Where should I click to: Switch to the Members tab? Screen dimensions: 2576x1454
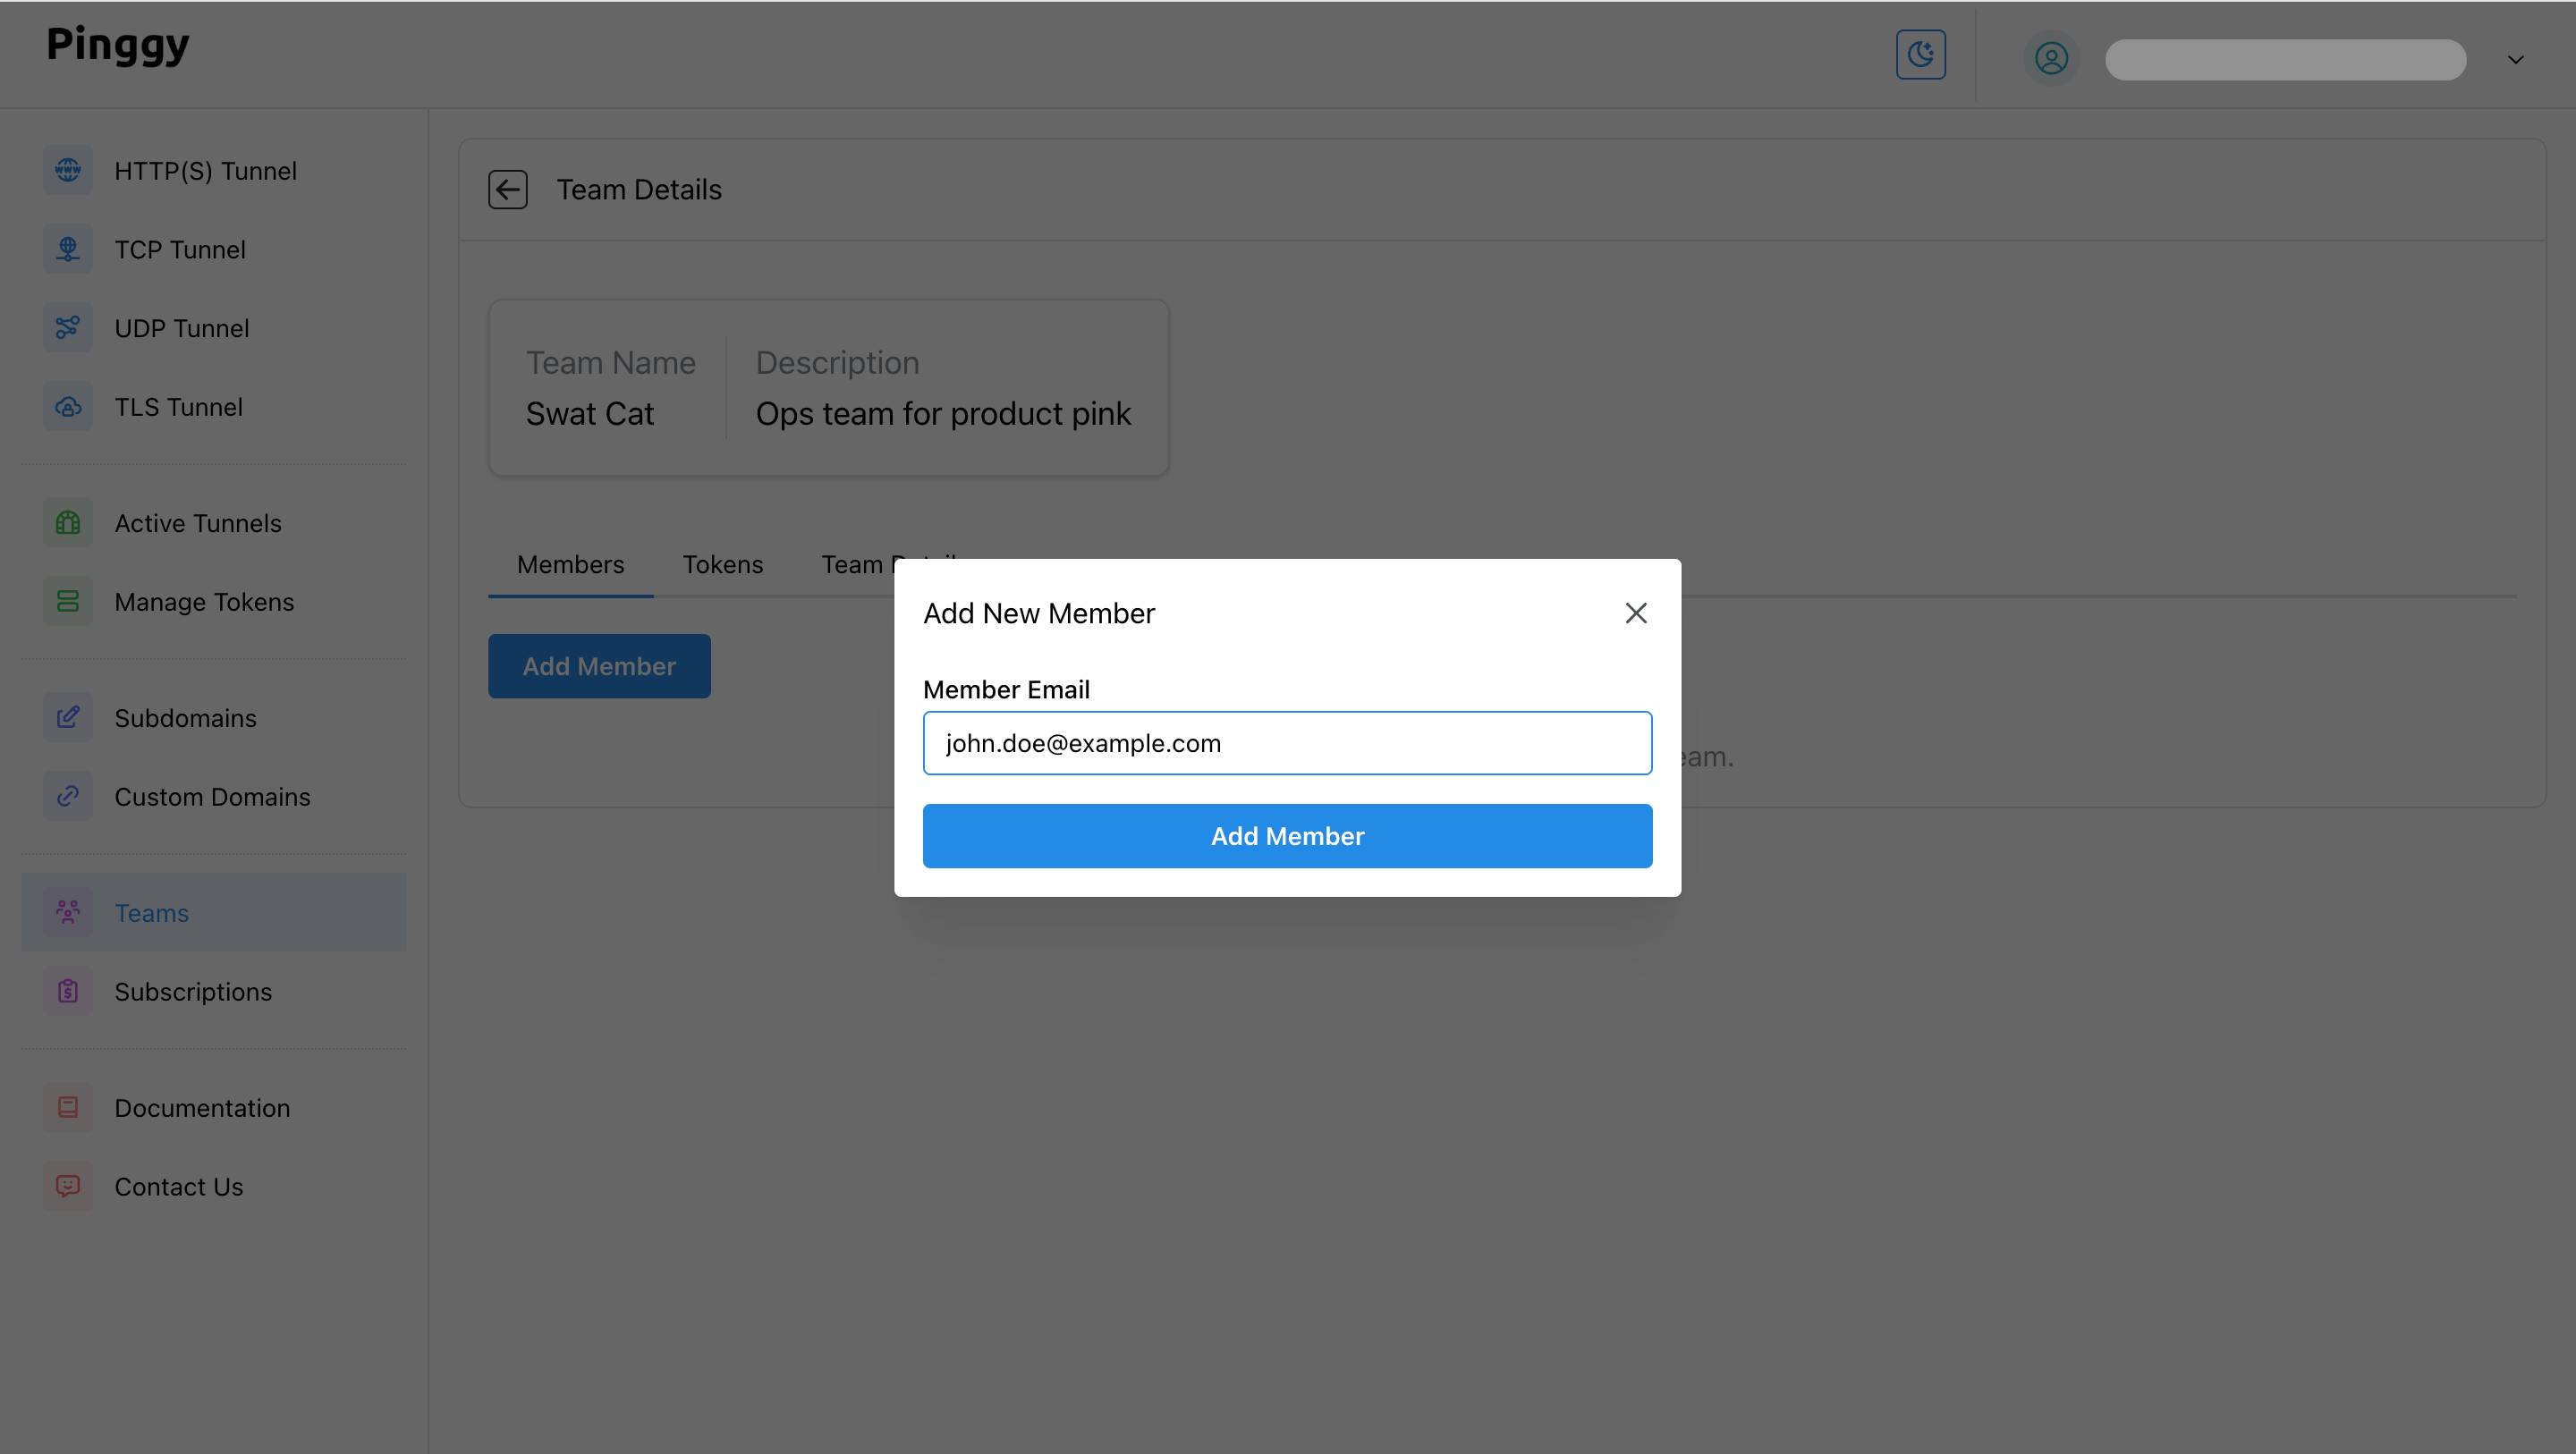point(570,565)
